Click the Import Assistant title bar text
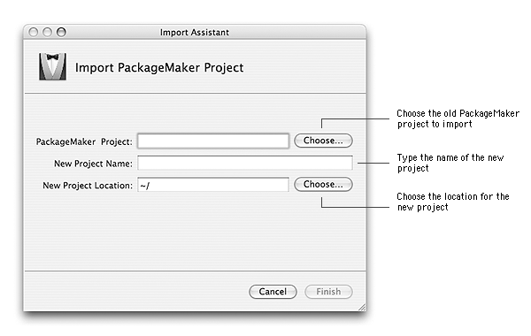This screenshot has height=336, width=531. (x=195, y=33)
